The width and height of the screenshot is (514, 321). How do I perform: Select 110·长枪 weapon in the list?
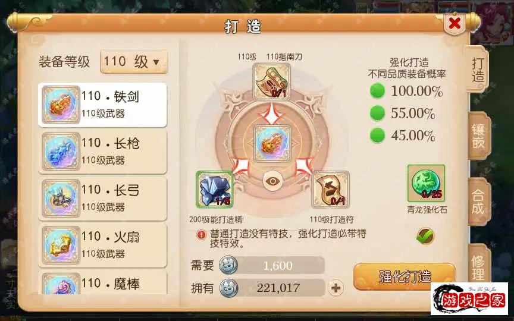pyautogui.click(x=102, y=152)
